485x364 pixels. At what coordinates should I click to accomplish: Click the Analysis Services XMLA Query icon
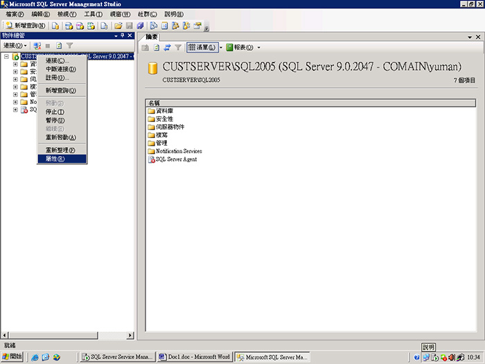pyautogui.click(x=91, y=26)
